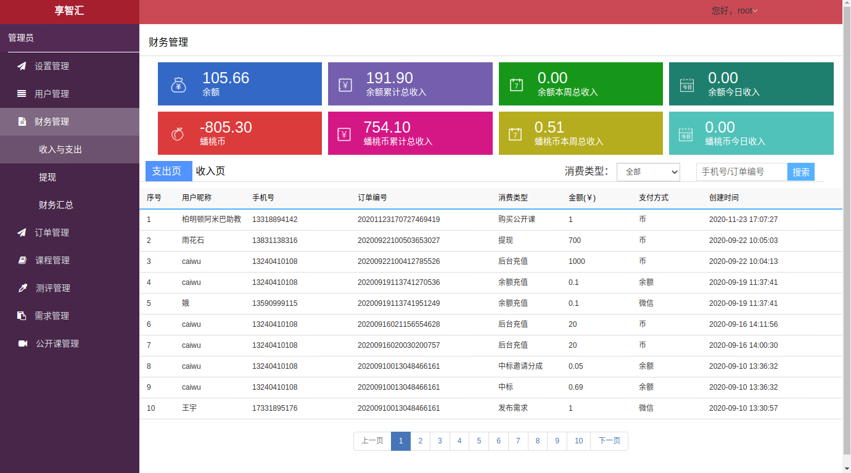Open page 5 in the pagination
851x473 pixels.
[479, 441]
